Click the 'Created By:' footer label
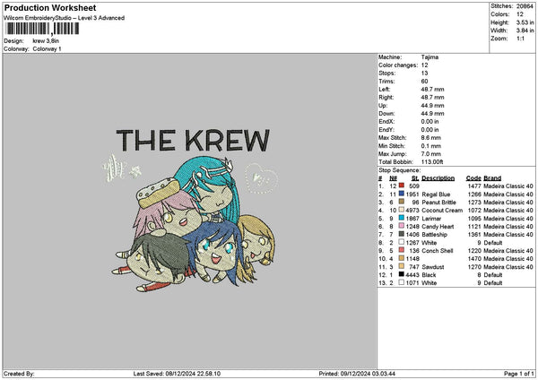 tap(19, 374)
